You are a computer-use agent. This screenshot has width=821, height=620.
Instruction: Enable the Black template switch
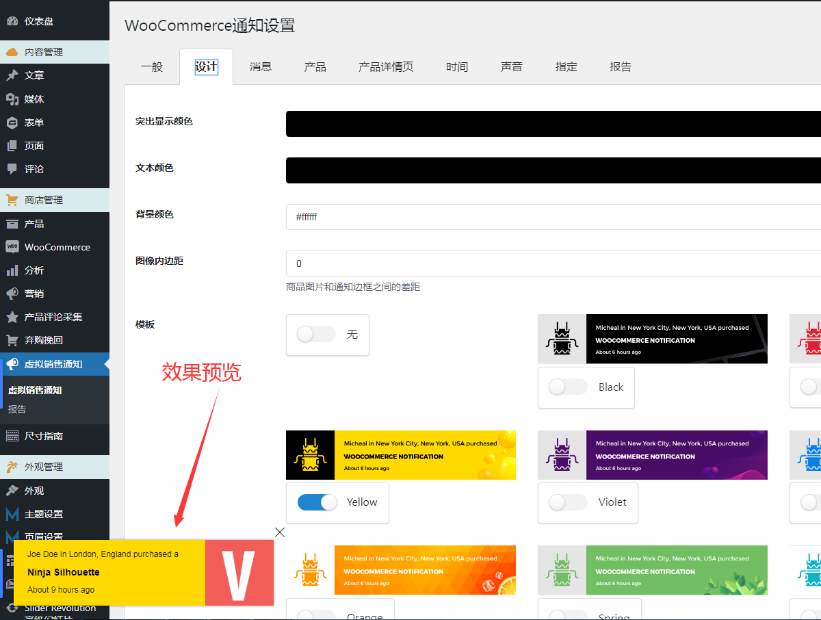pos(569,387)
